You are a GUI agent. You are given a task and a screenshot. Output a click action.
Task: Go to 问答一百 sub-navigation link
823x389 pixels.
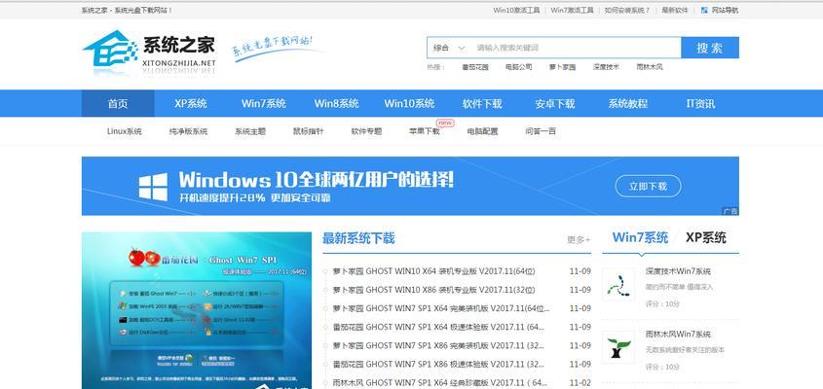(541, 131)
